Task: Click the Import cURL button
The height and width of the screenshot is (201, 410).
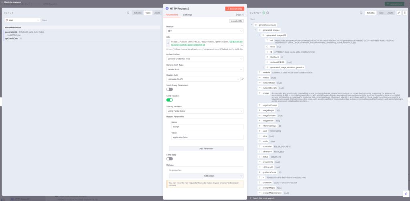Action: (236, 21)
